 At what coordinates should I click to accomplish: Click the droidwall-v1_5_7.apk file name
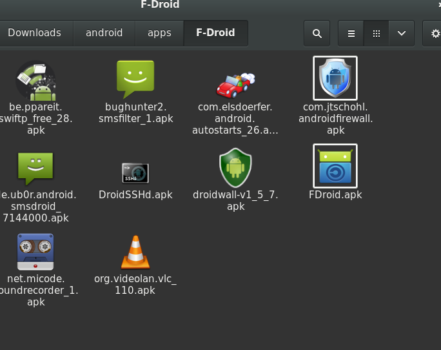point(235,200)
